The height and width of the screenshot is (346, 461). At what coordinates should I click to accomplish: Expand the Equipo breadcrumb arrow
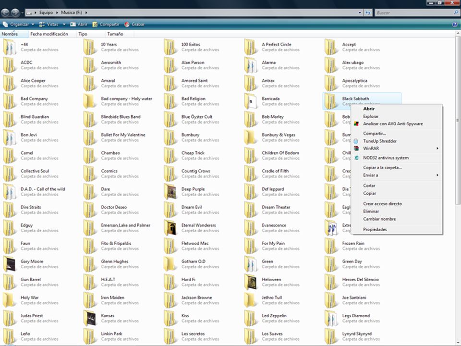point(57,12)
